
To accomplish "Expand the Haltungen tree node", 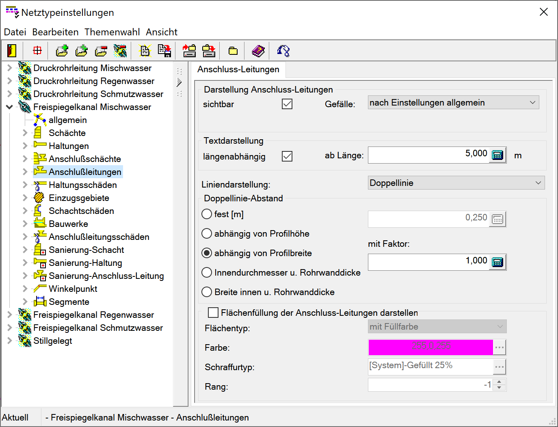I will coord(25,146).
